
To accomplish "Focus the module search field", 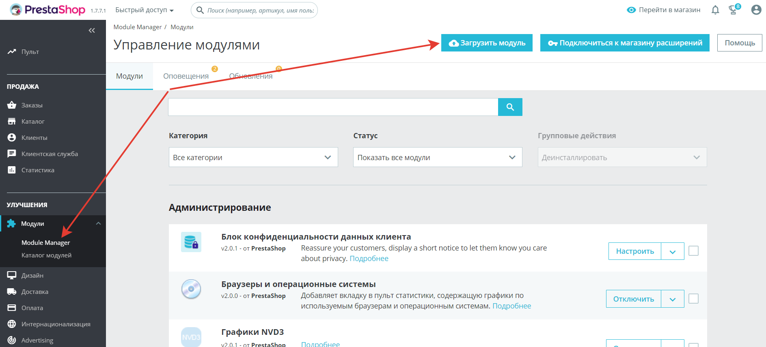I will [333, 107].
